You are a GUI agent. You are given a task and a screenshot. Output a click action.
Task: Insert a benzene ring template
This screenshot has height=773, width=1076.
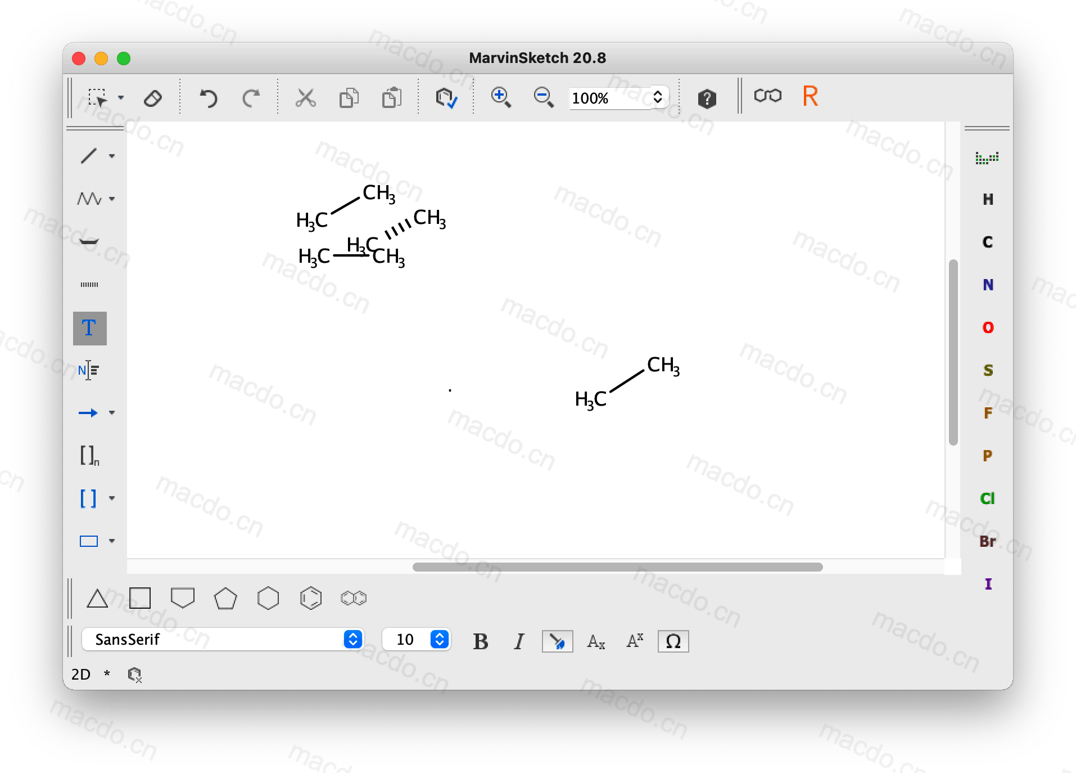pyautogui.click(x=311, y=598)
